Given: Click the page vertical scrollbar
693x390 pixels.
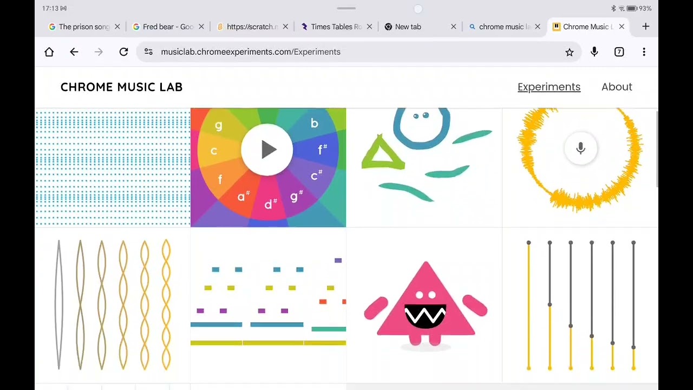Looking at the screenshot, I should pos(657,149).
